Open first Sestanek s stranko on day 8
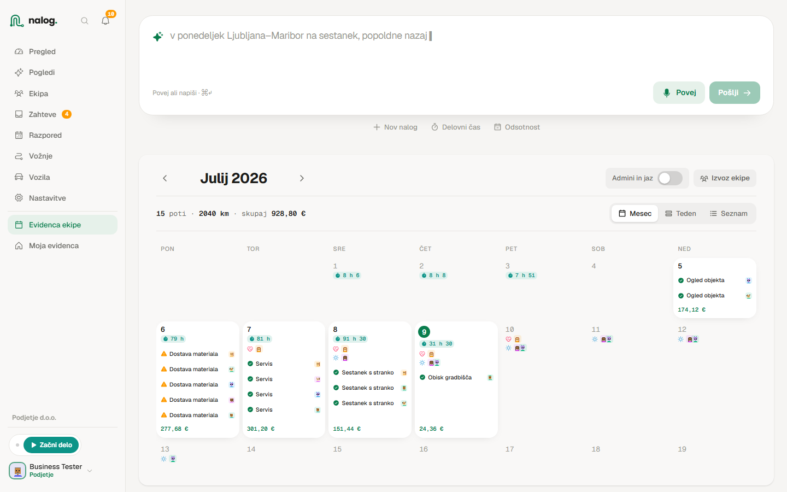Viewport: 787px width, 492px height. [370, 373]
